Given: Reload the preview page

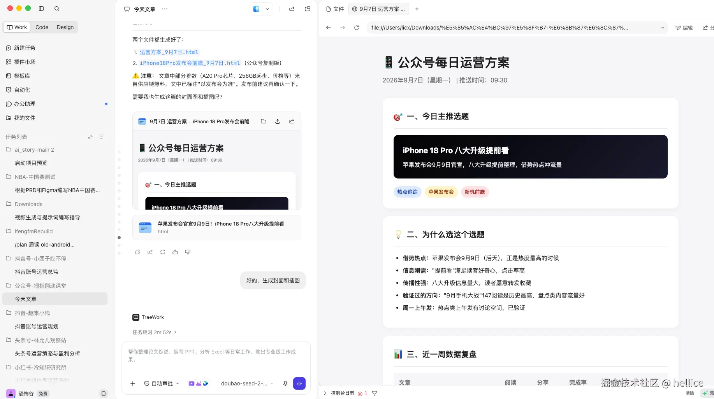Looking at the screenshot, I should pos(357,28).
